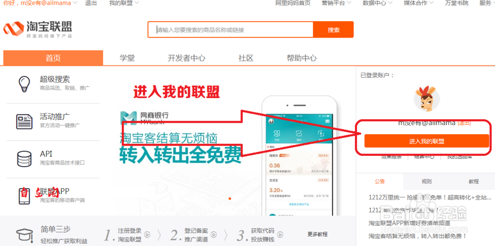This screenshot has height=246, width=495.
Task: Switch to 规则 tab
Action: 427,182
